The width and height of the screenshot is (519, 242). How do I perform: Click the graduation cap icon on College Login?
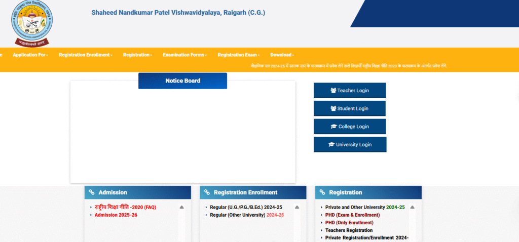point(333,126)
